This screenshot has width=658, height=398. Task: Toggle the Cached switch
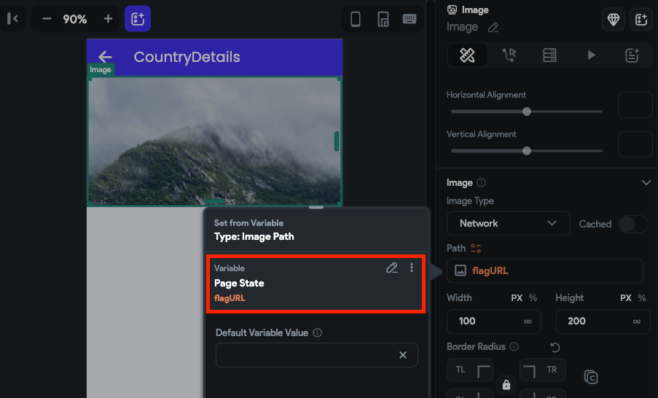point(632,225)
